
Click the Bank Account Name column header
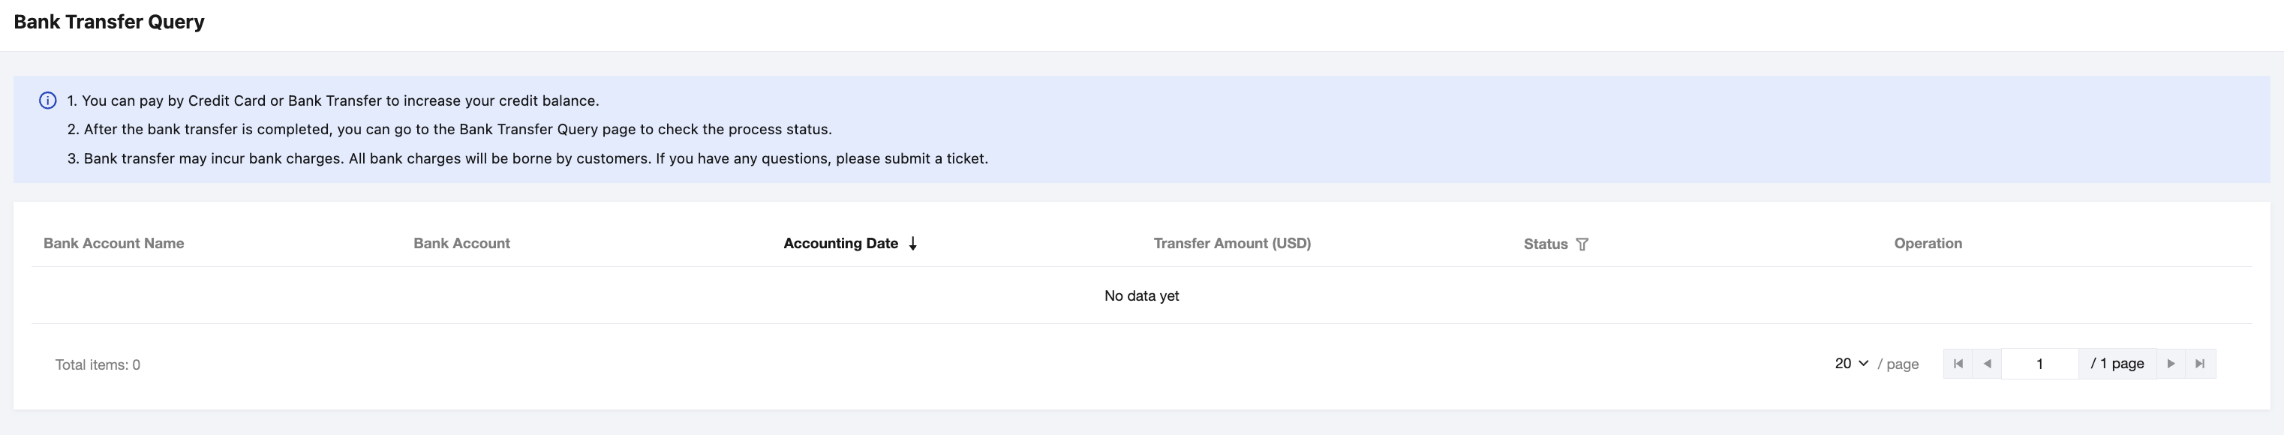[x=113, y=244]
